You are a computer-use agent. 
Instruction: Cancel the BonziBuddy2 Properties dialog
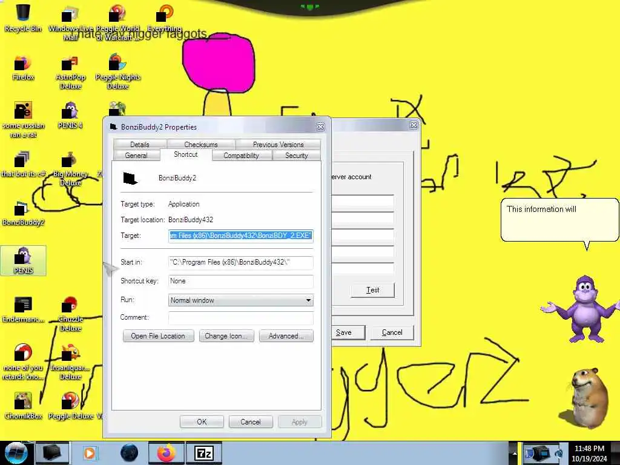251,422
